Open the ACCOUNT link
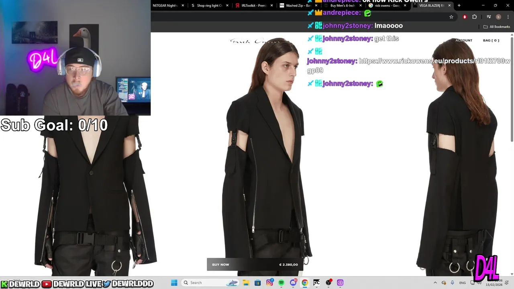Screen dimensions: 514x289 pyautogui.click(x=464, y=40)
